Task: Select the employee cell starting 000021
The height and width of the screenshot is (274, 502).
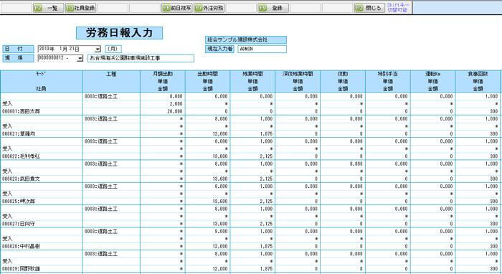Action: click(42, 134)
